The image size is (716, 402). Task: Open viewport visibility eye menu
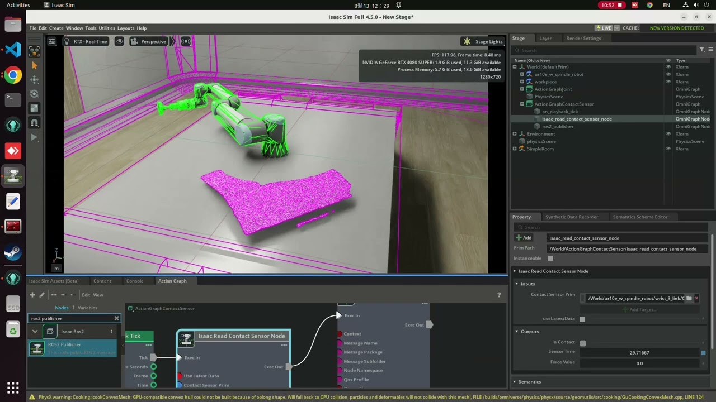click(119, 41)
